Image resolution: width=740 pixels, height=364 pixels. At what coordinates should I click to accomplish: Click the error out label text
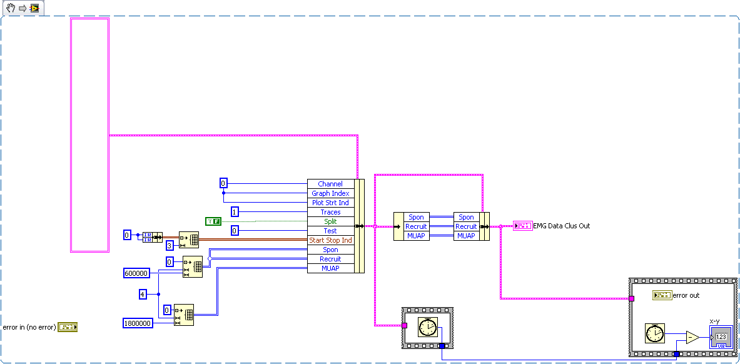(686, 296)
